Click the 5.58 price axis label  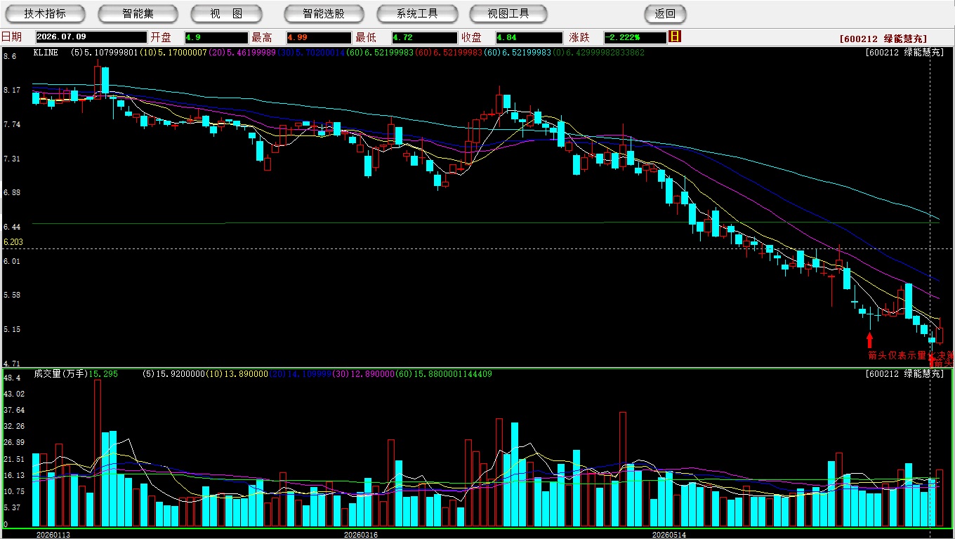(12, 295)
